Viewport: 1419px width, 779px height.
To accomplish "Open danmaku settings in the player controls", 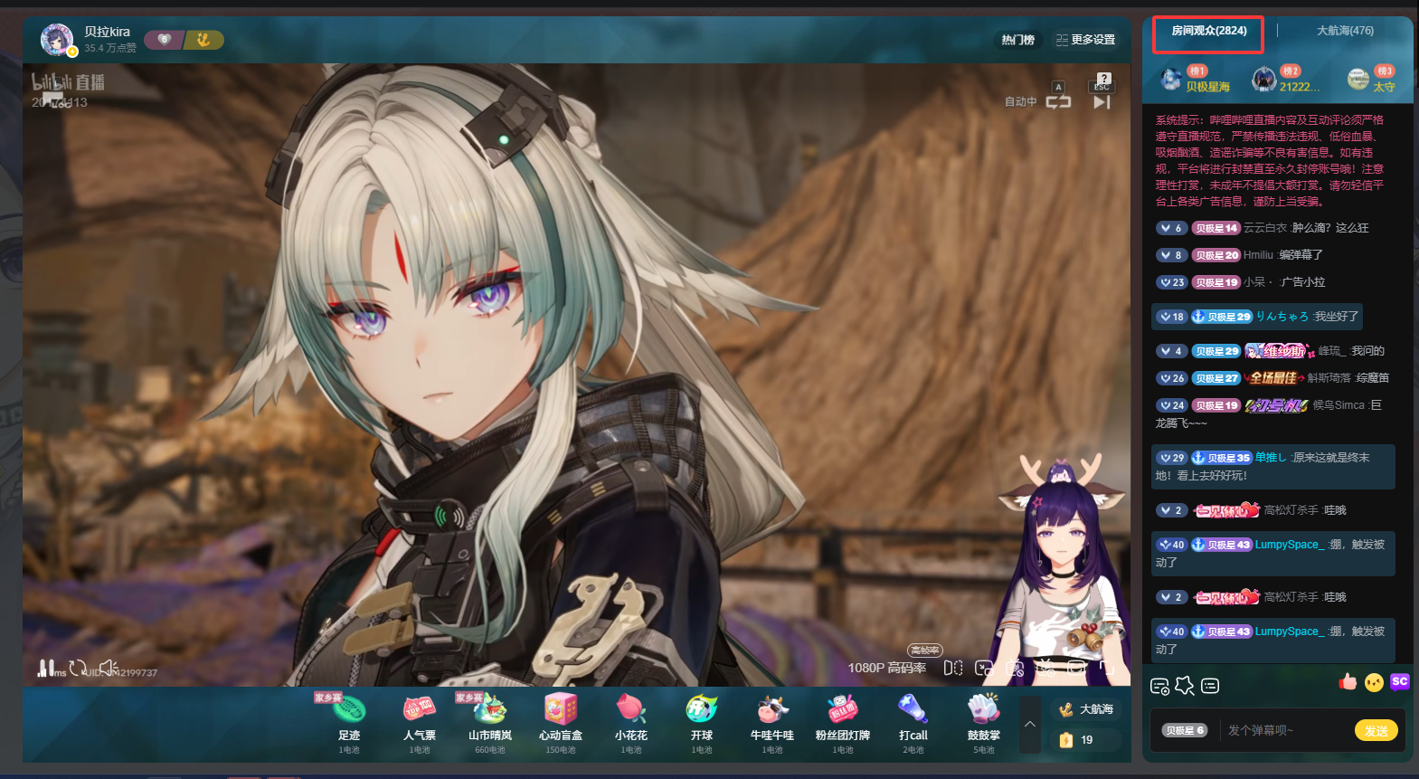I will [x=1045, y=668].
